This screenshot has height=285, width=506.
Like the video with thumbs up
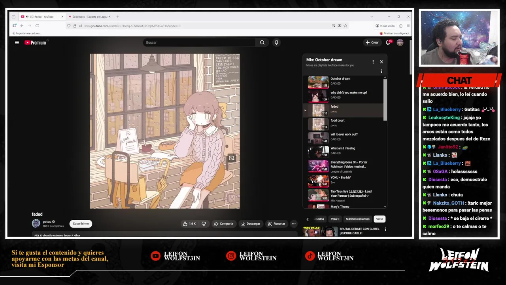click(x=189, y=224)
